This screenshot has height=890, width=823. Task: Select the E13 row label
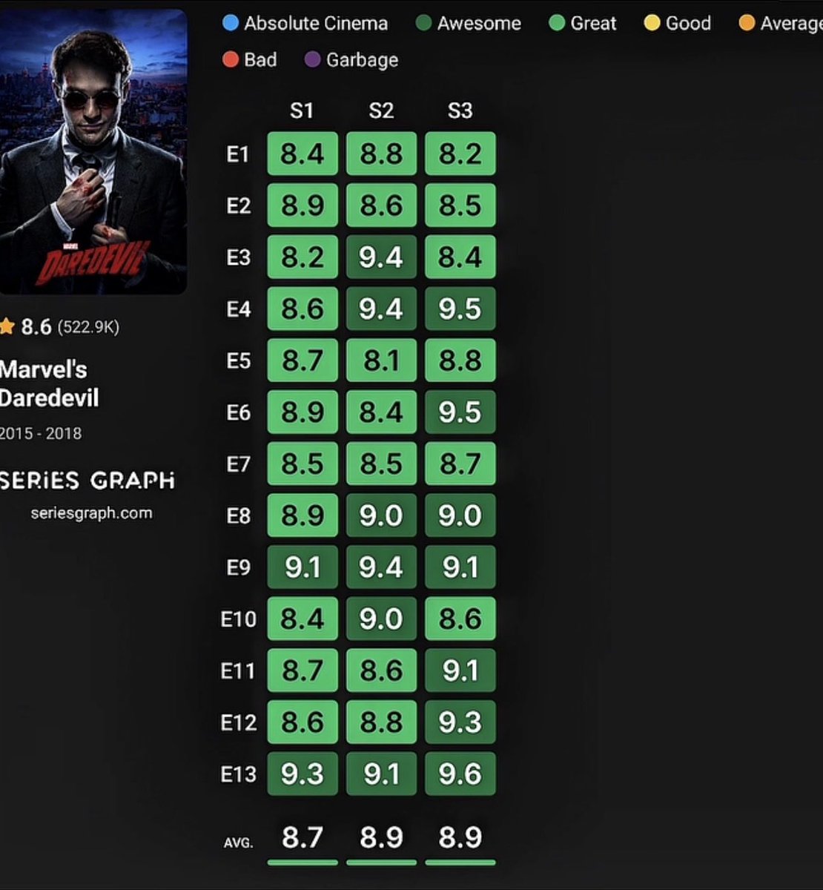tap(238, 774)
